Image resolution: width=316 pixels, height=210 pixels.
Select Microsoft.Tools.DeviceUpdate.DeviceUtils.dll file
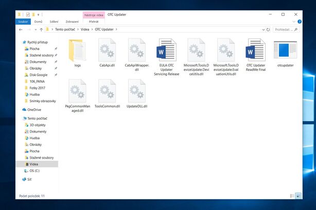click(196, 57)
